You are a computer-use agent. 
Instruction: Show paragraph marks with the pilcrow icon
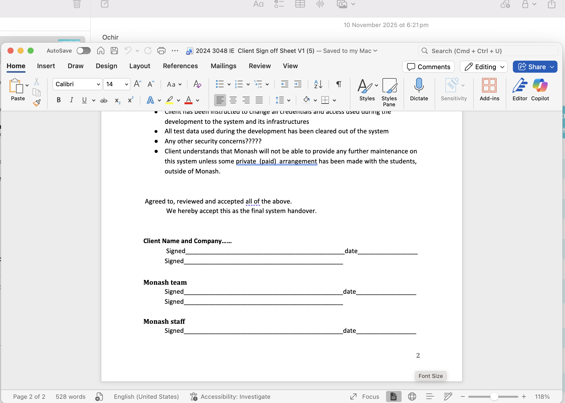click(x=339, y=84)
